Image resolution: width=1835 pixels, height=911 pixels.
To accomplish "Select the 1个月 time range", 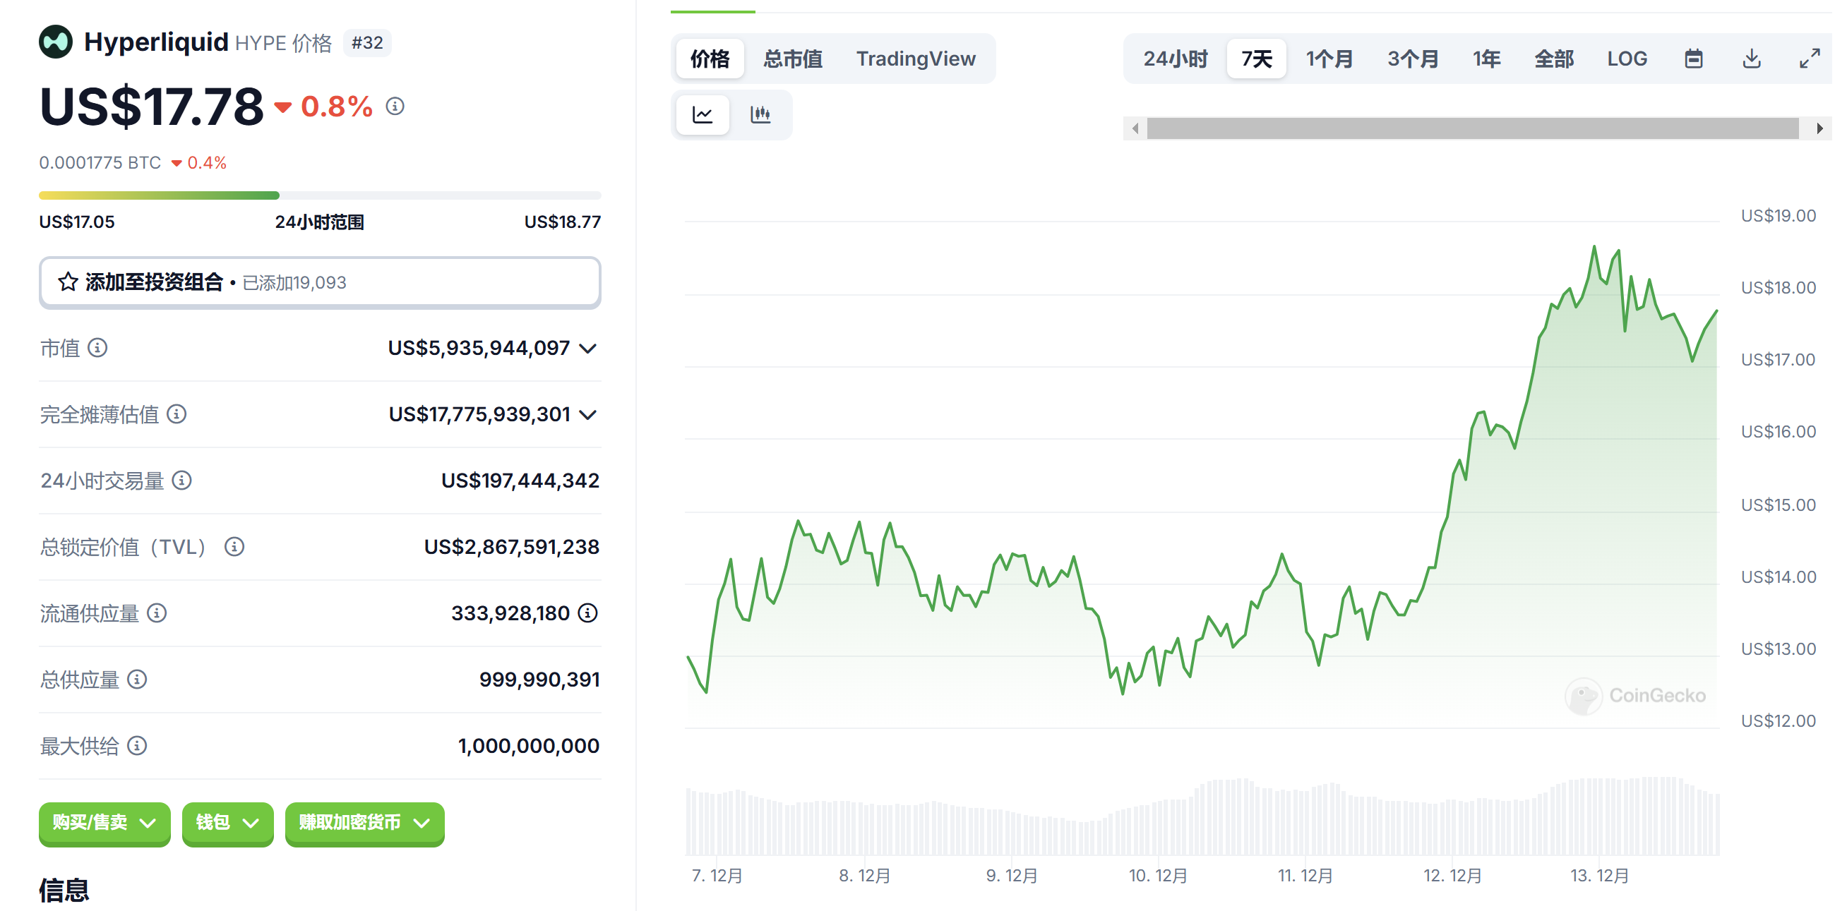I will point(1329,59).
